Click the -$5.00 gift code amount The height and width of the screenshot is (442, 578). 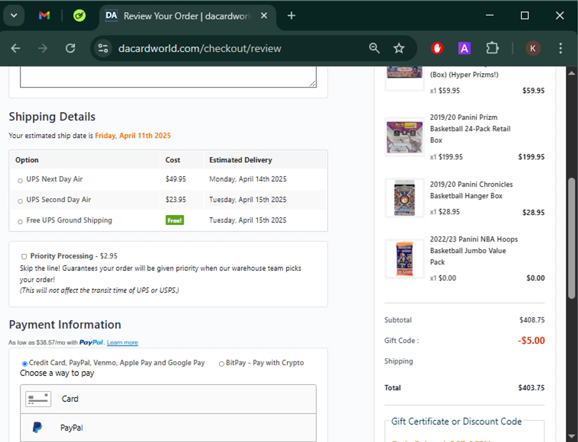(x=531, y=340)
